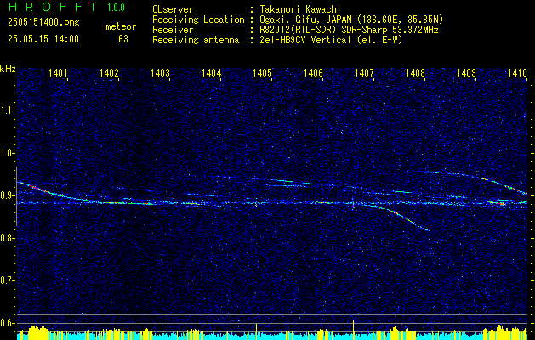
Task: Click the 1405 time axis label
Action: click(x=262, y=72)
